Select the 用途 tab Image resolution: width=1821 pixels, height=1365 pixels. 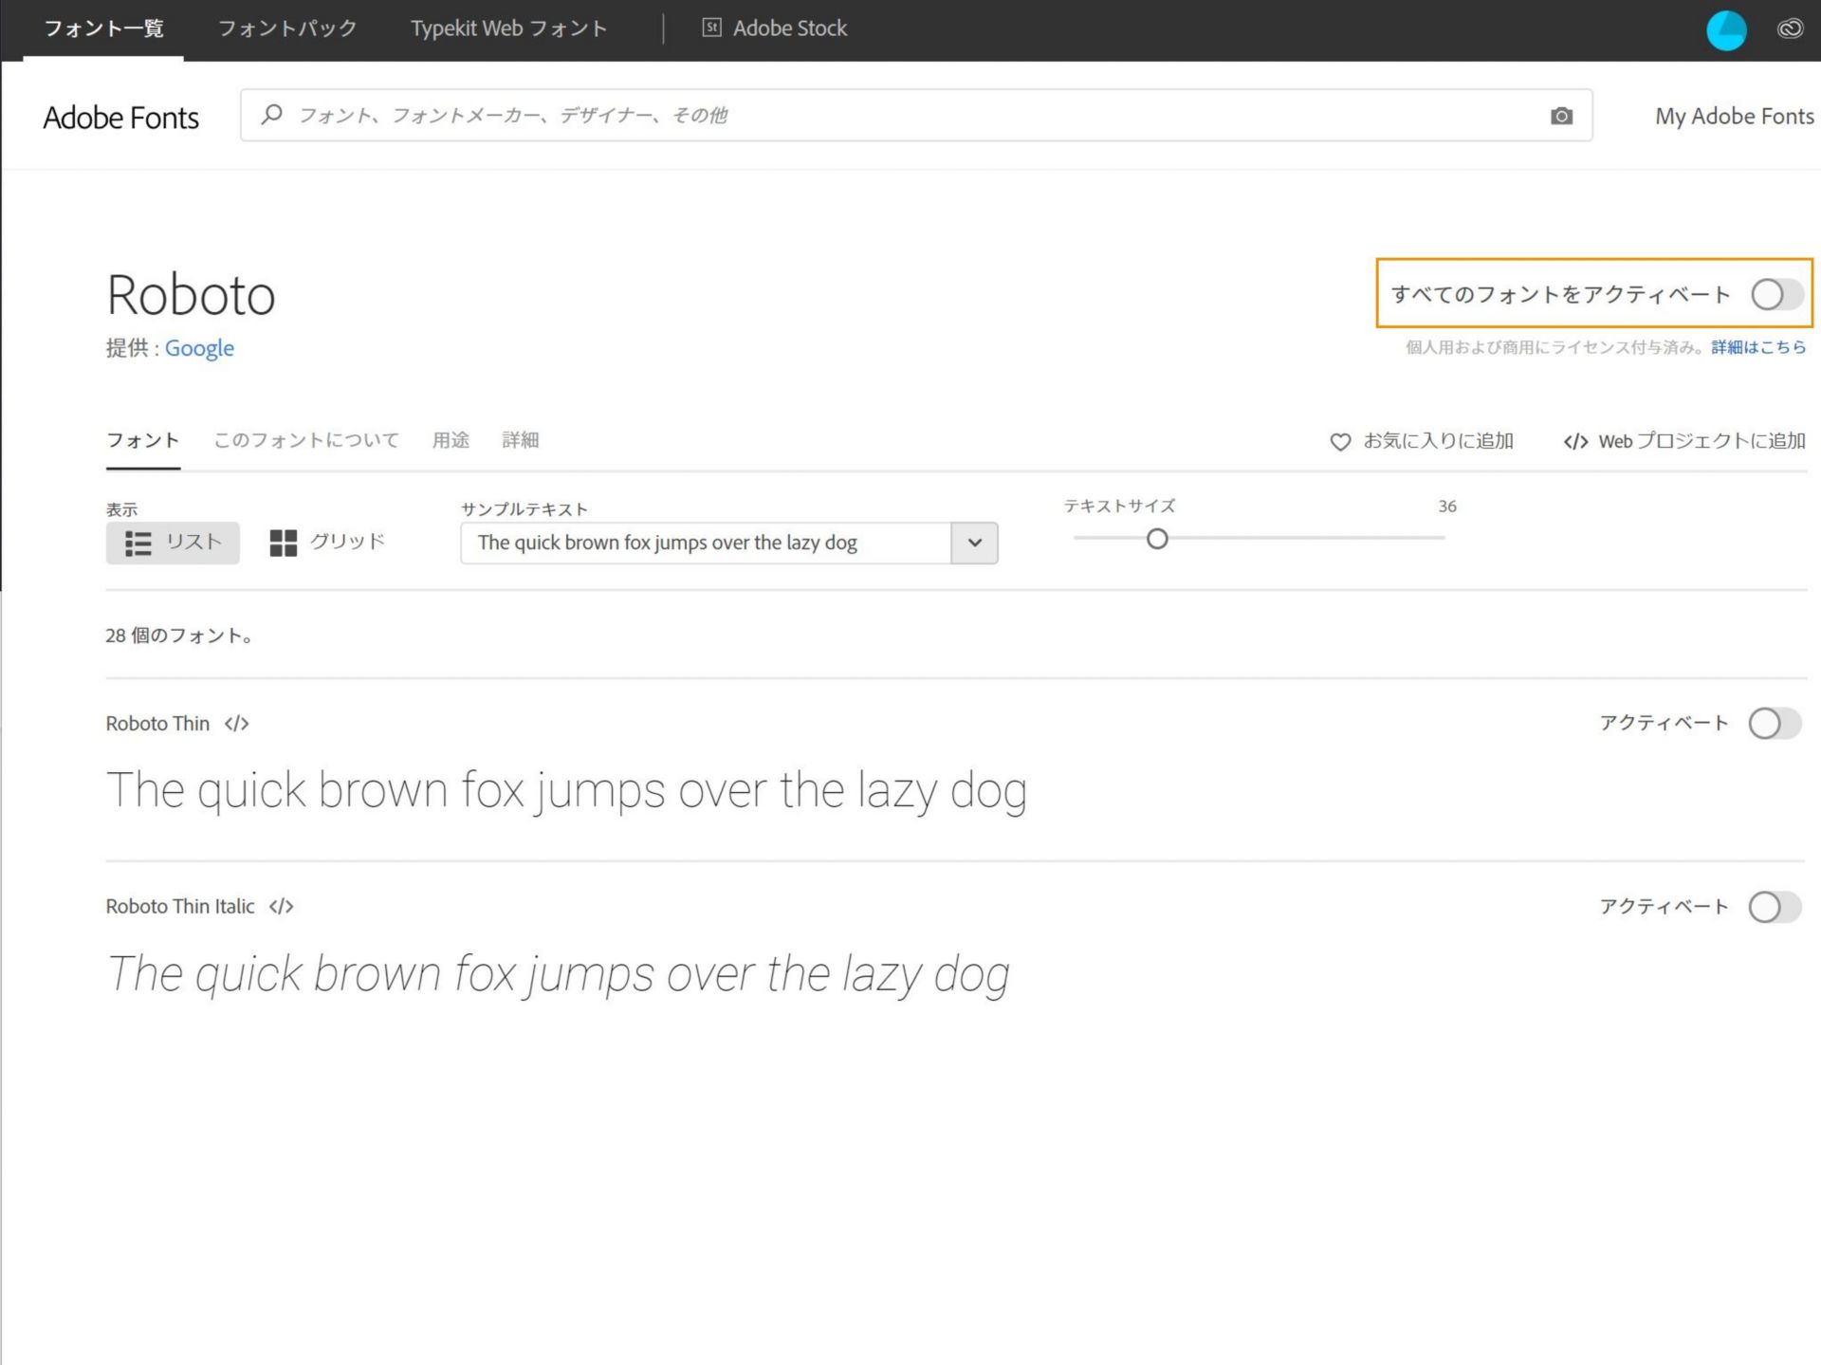click(x=451, y=440)
